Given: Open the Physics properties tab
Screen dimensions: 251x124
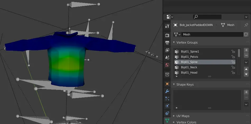Looking at the screenshot, I should [167, 106].
